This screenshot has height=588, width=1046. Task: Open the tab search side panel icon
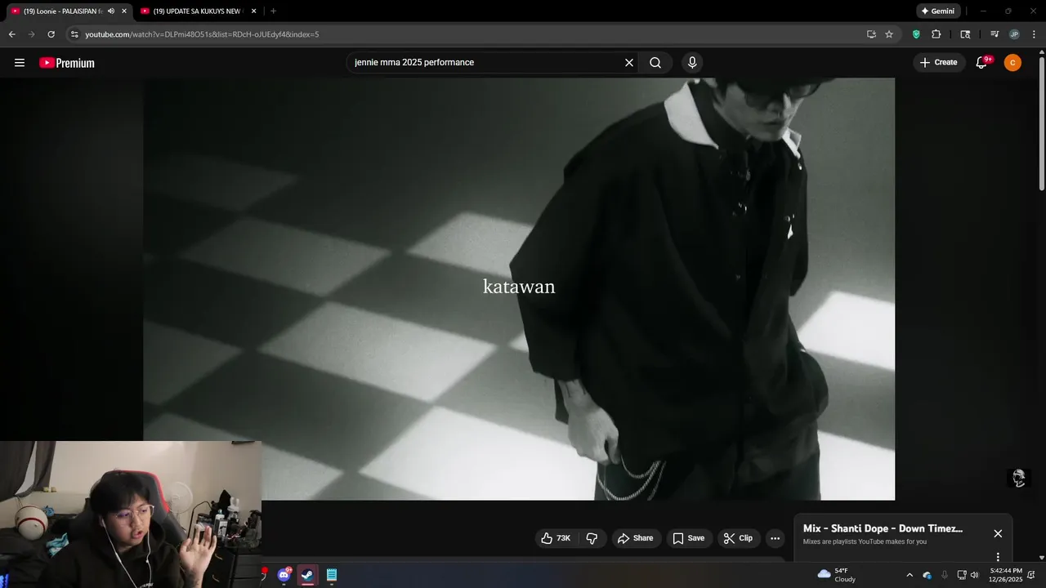965,34
